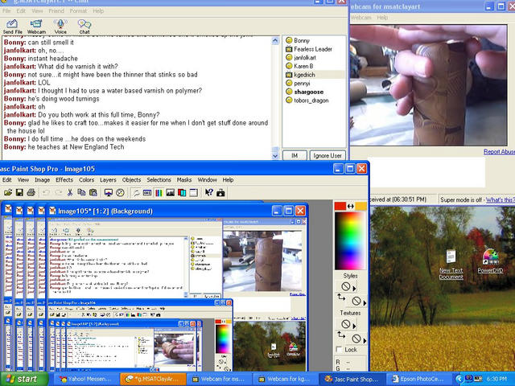Select the New Text Document desktop icon
The image size is (515, 386).
[451, 265]
